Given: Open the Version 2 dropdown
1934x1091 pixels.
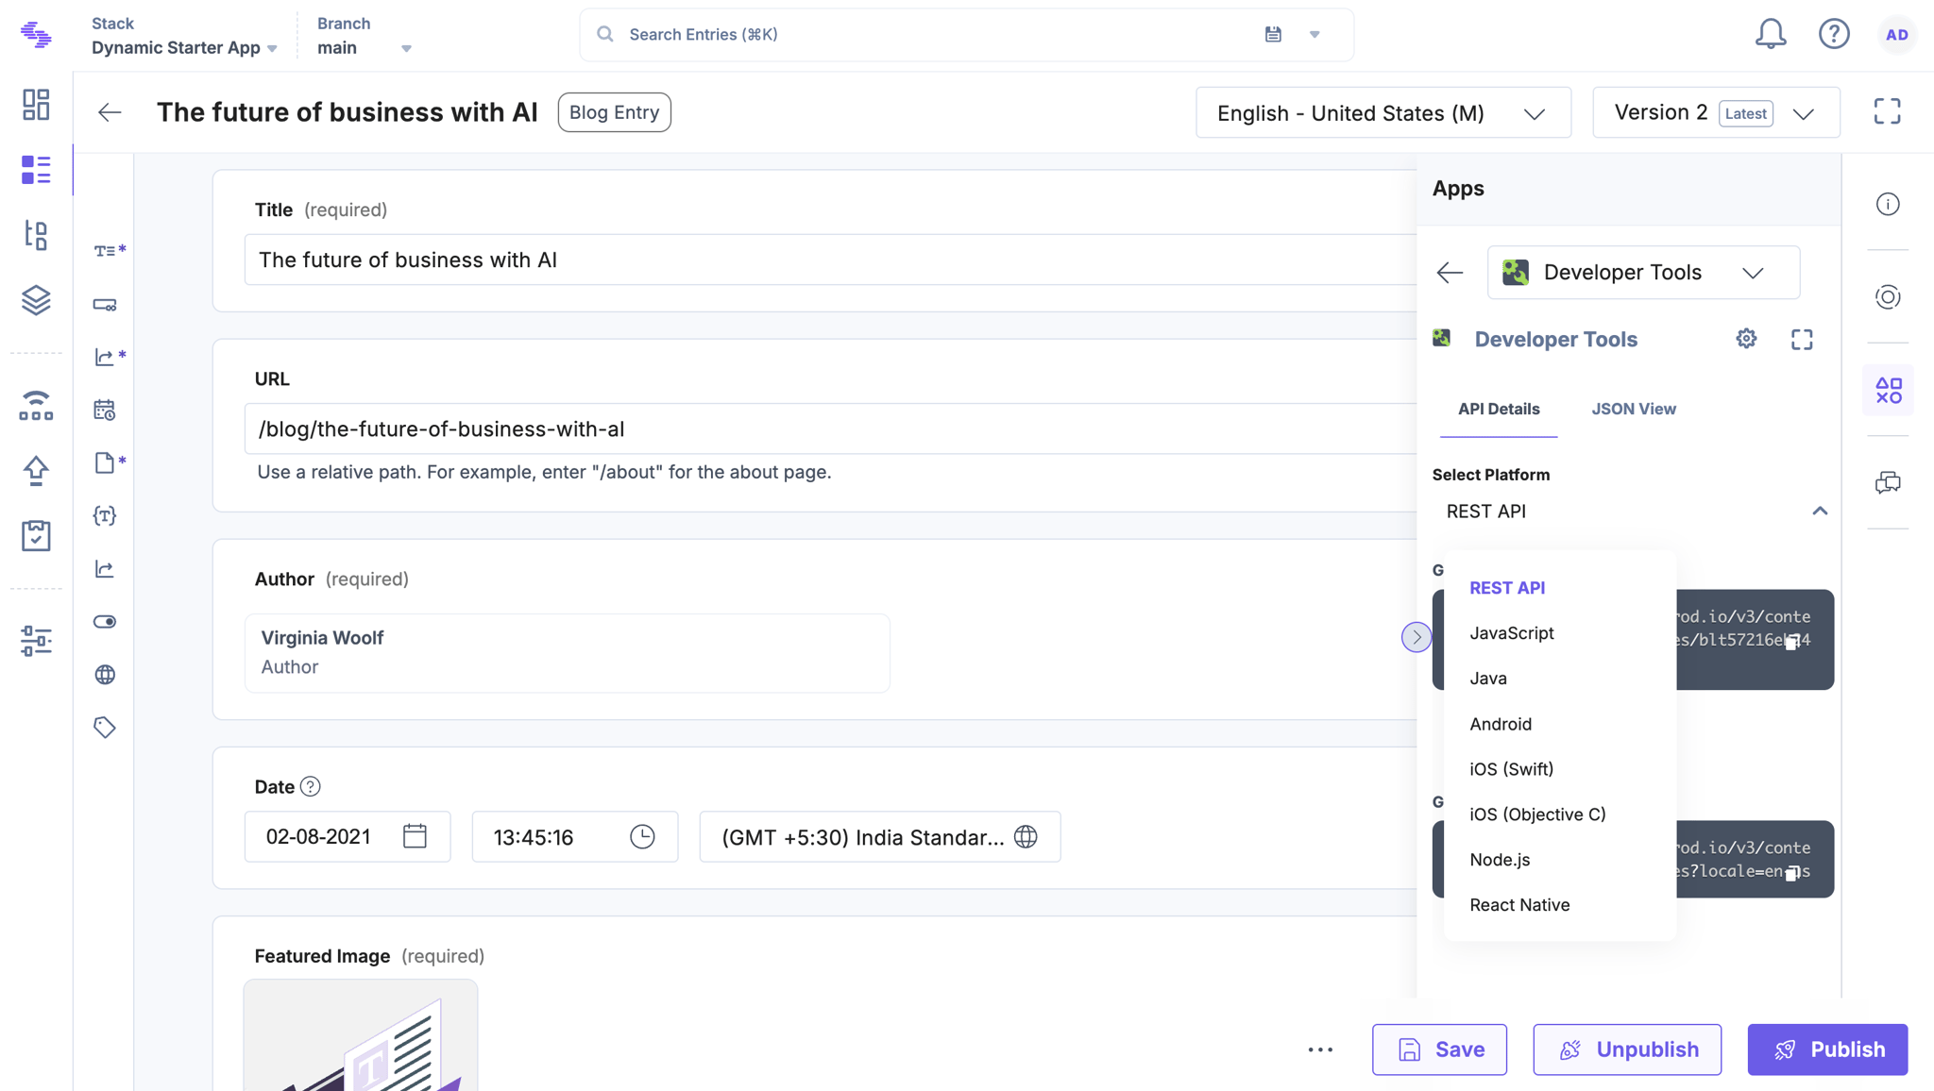Looking at the screenshot, I should click(1716, 113).
